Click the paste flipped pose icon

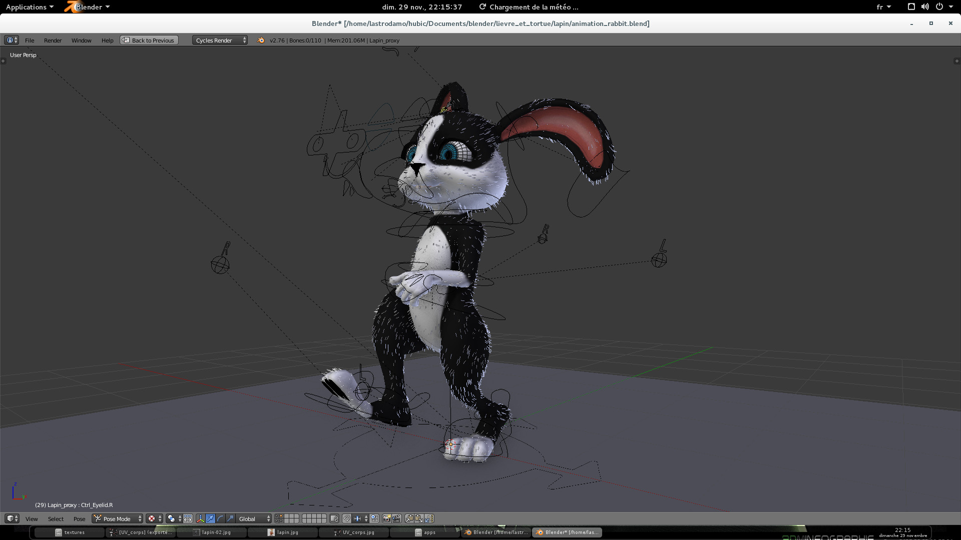tap(429, 518)
